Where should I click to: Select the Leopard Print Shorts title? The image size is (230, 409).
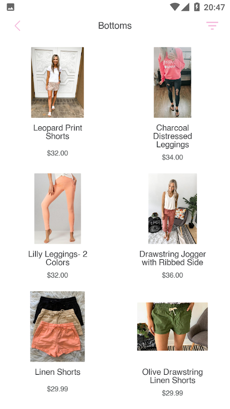click(x=58, y=132)
